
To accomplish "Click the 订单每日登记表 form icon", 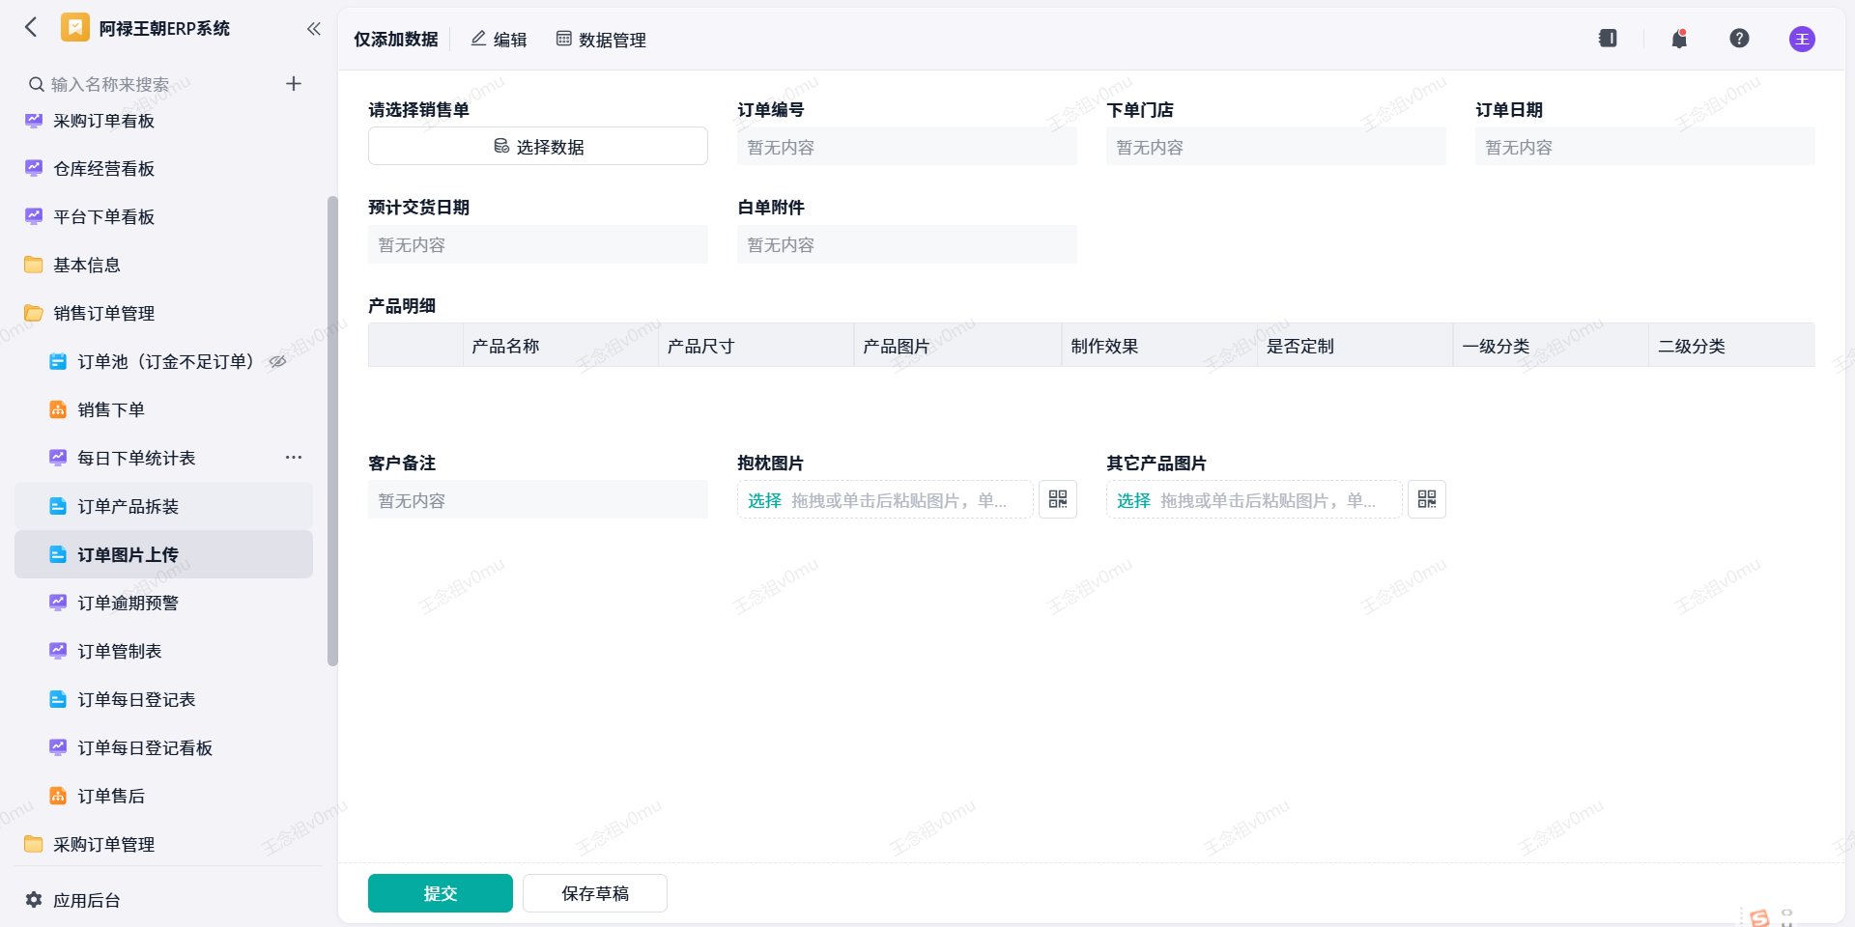I will click(58, 700).
